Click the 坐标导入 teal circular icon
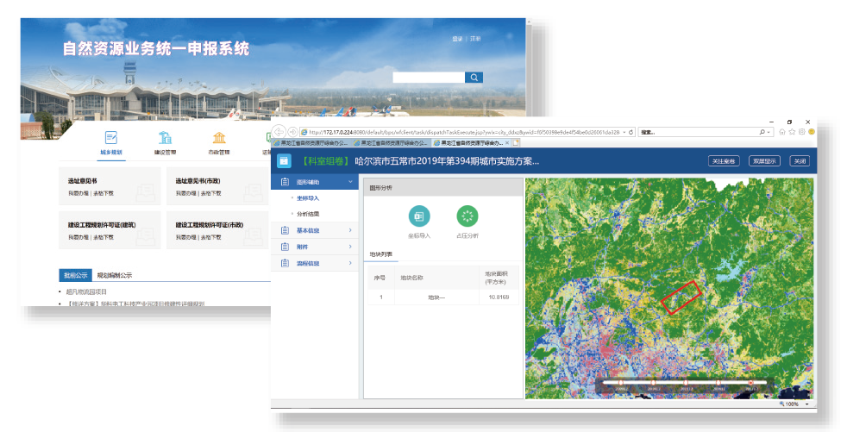The width and height of the screenshot is (847, 432). (418, 216)
